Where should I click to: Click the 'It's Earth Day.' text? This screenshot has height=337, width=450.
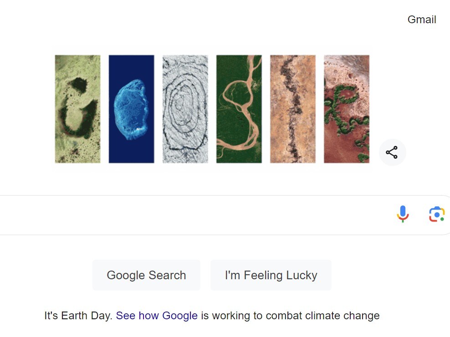[78, 316]
